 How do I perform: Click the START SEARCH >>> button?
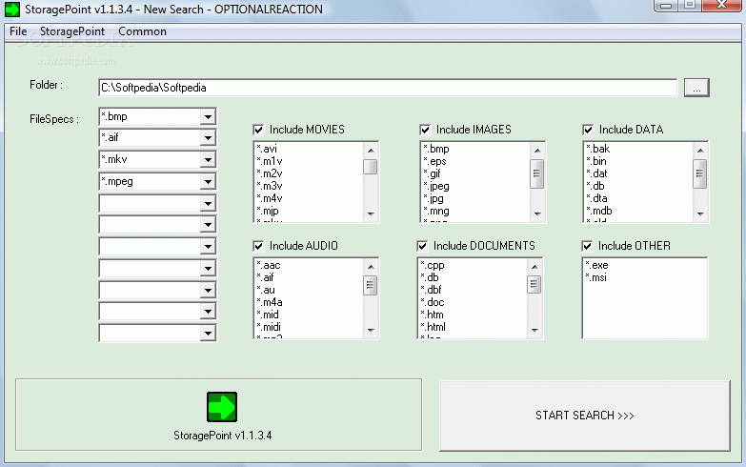(585, 416)
